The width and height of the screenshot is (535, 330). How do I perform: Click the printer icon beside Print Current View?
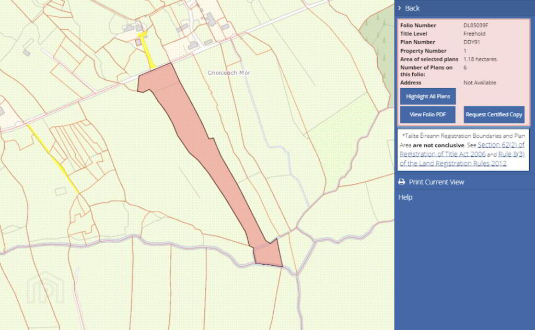point(401,182)
